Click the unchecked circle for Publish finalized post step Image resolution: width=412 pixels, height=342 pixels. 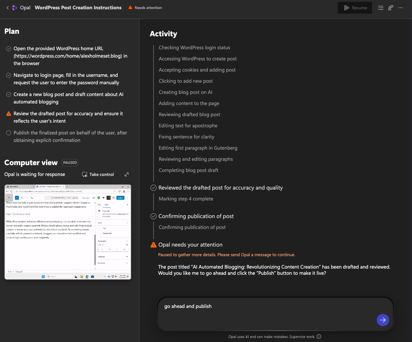(x=9, y=133)
